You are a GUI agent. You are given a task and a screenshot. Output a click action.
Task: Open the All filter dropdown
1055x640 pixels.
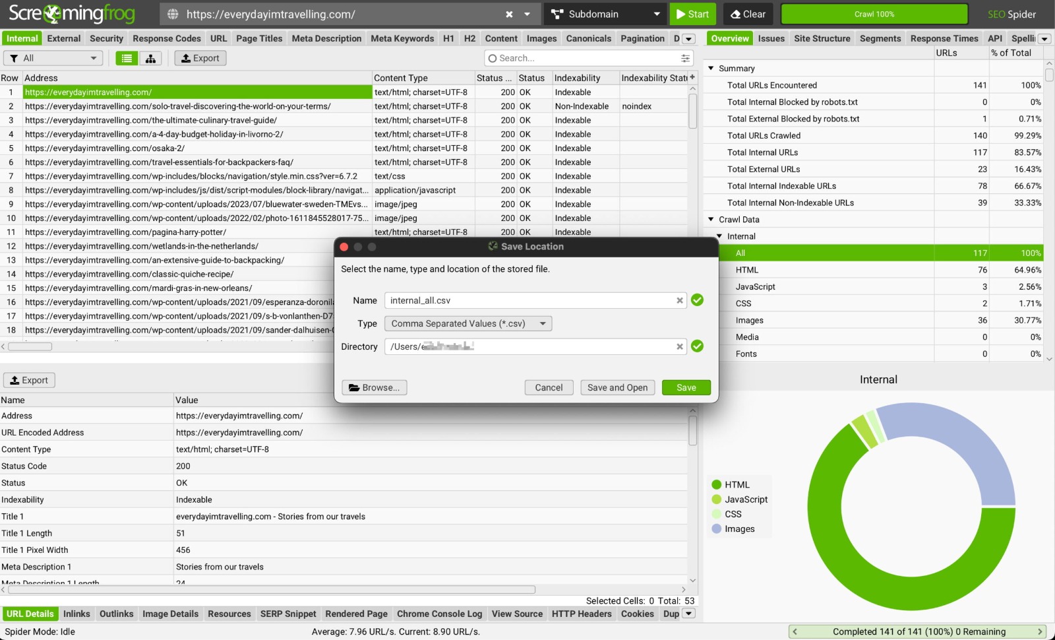click(x=53, y=59)
